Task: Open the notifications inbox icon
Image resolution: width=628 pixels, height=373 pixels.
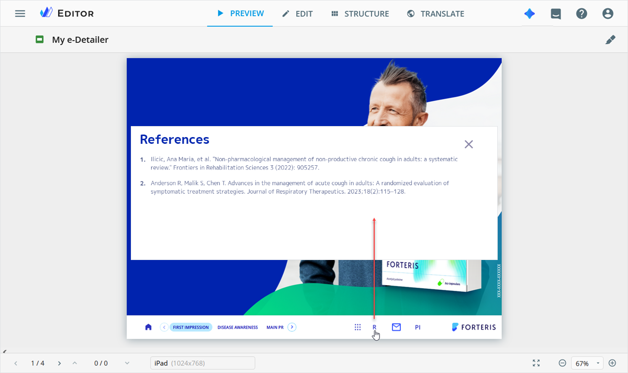Action: (x=556, y=14)
